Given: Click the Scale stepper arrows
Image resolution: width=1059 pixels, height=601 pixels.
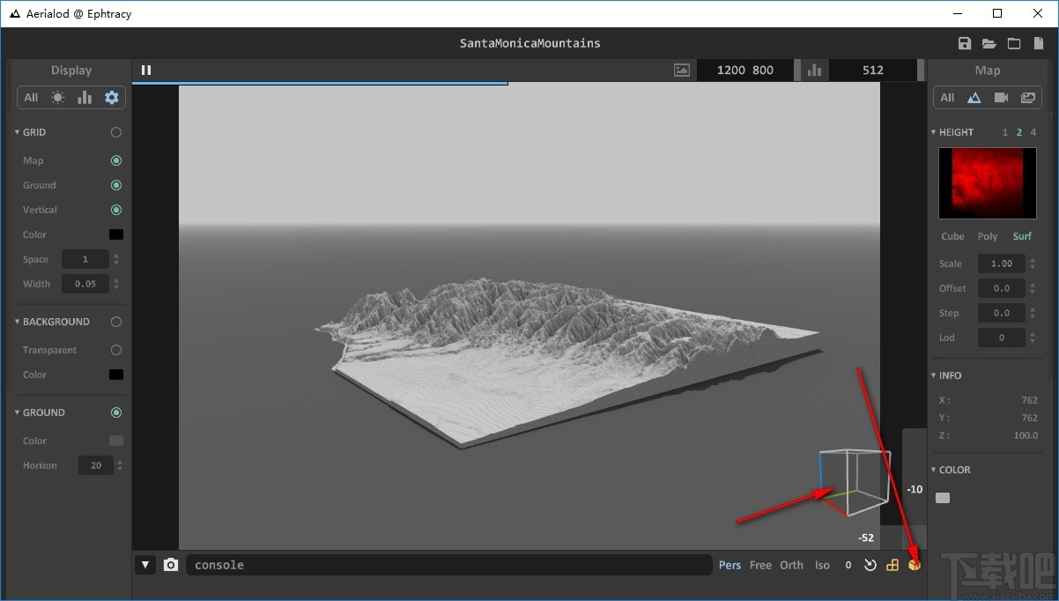Looking at the screenshot, I should [1032, 263].
